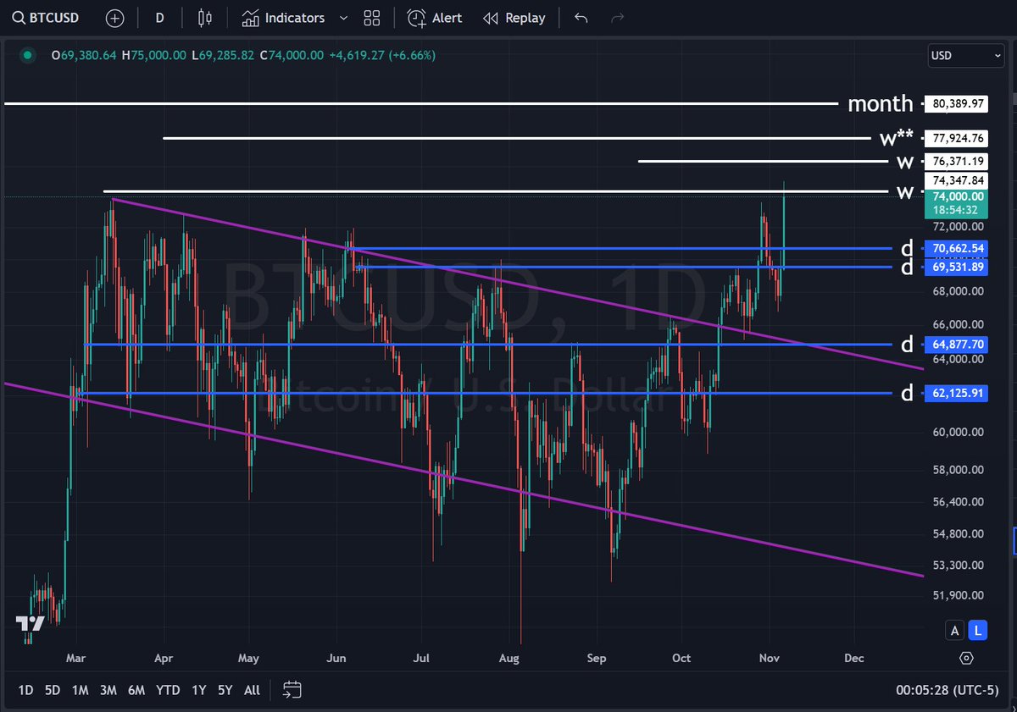
Task: Select the 76,371.19 price label
Action: pos(957,161)
